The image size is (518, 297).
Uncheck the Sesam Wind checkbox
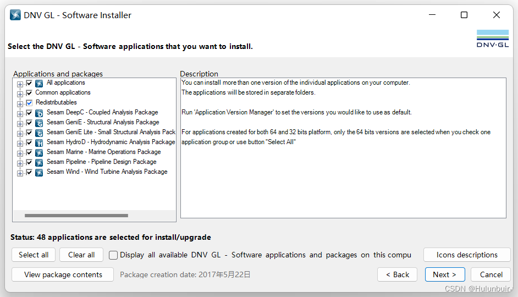click(29, 172)
